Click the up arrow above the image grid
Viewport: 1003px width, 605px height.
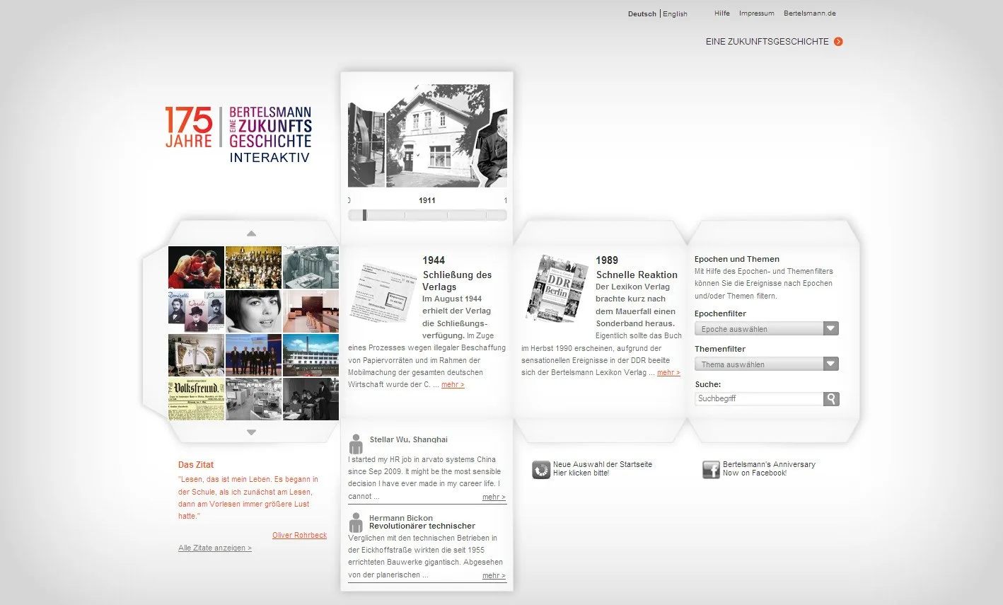pyautogui.click(x=251, y=234)
